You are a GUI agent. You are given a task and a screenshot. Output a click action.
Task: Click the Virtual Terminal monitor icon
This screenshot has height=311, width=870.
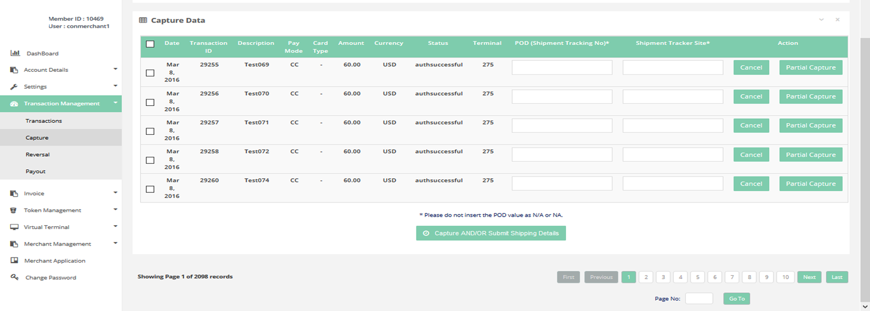tap(14, 227)
